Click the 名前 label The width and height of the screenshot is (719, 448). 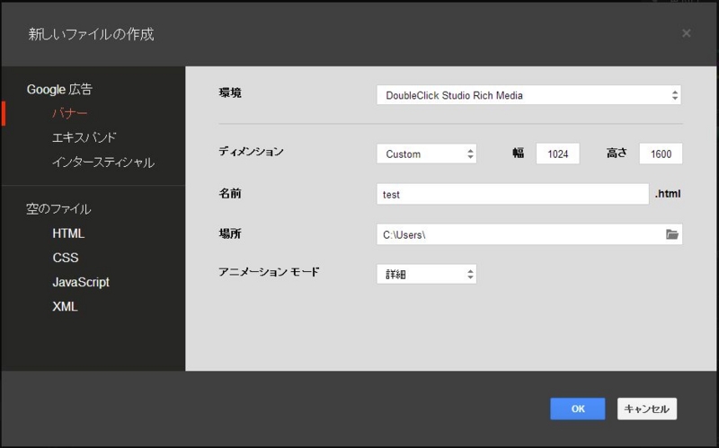(230, 194)
